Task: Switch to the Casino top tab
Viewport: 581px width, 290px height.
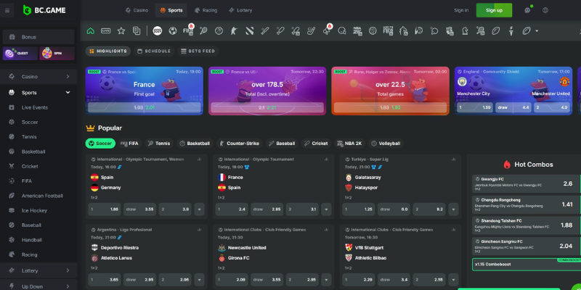Action: pos(137,10)
